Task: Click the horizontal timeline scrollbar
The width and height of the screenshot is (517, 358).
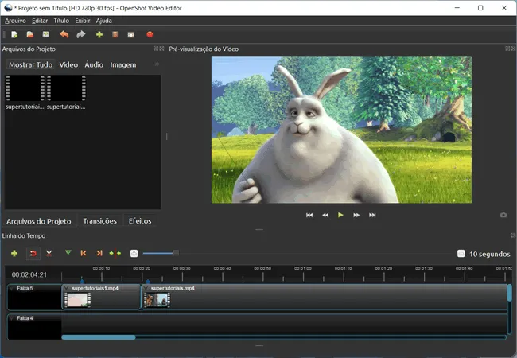Action: (99, 337)
